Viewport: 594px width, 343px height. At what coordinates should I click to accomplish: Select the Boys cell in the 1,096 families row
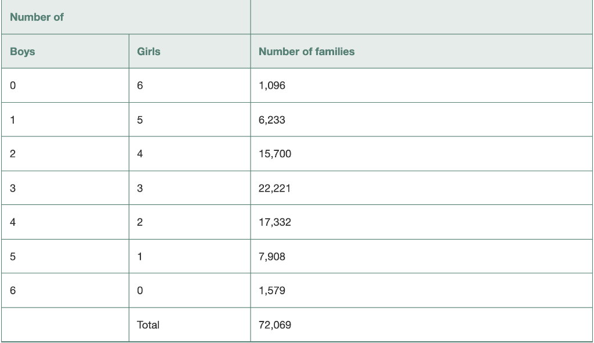pos(65,85)
